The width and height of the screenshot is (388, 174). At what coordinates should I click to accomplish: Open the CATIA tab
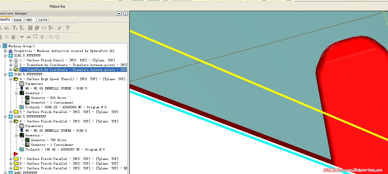(43, 20)
